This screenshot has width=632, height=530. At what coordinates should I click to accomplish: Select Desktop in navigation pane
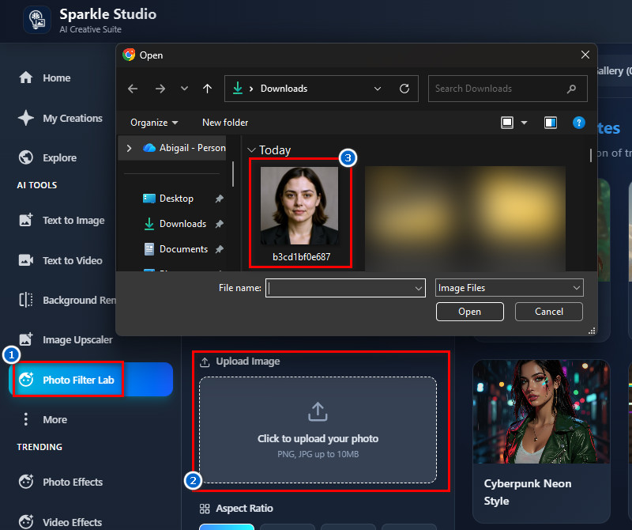click(x=168, y=199)
